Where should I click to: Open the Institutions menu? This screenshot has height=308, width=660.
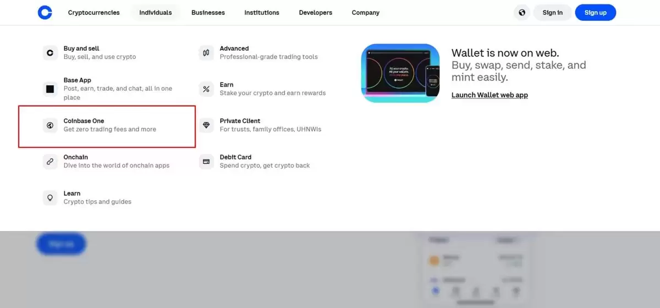(262, 13)
